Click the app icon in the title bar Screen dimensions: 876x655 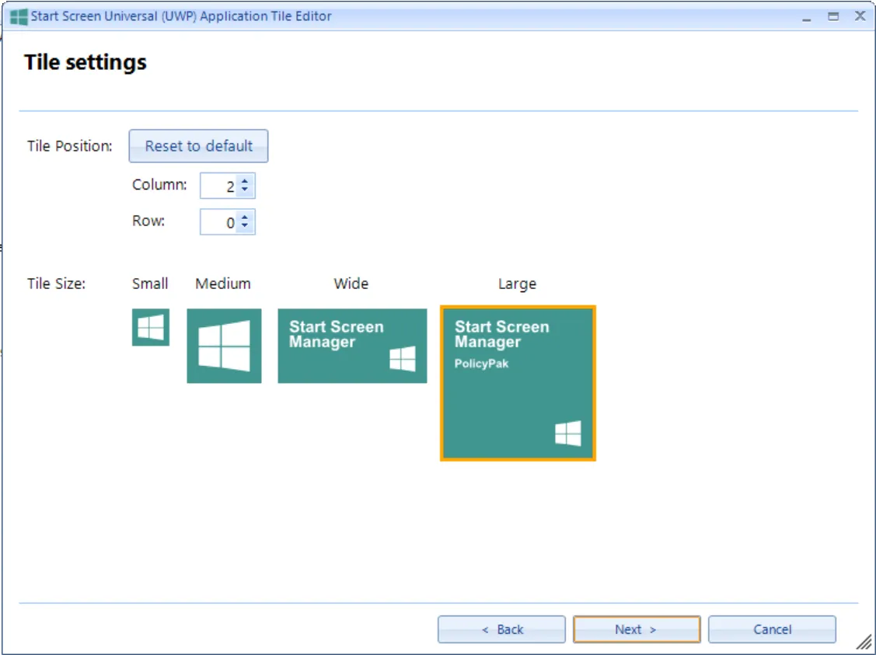(19, 17)
